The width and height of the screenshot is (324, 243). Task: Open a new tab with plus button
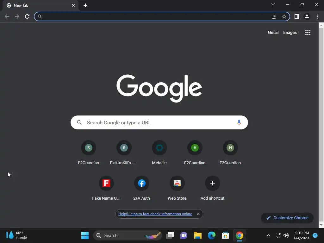[x=85, y=5]
